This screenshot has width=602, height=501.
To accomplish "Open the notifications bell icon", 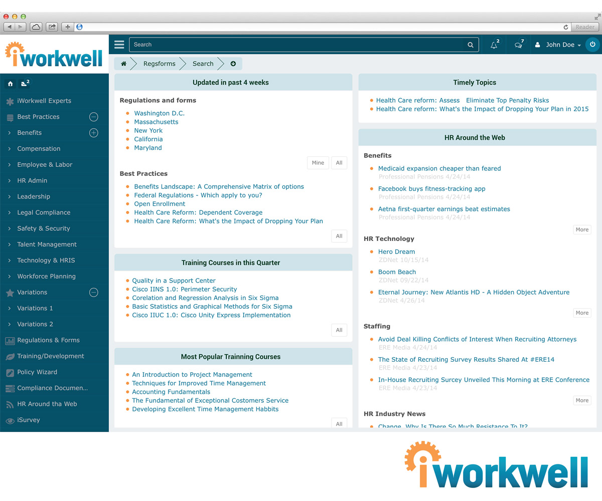I will [x=493, y=45].
